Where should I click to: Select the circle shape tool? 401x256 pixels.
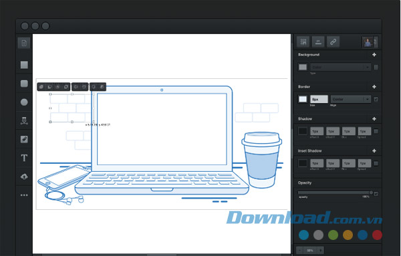coord(24,102)
